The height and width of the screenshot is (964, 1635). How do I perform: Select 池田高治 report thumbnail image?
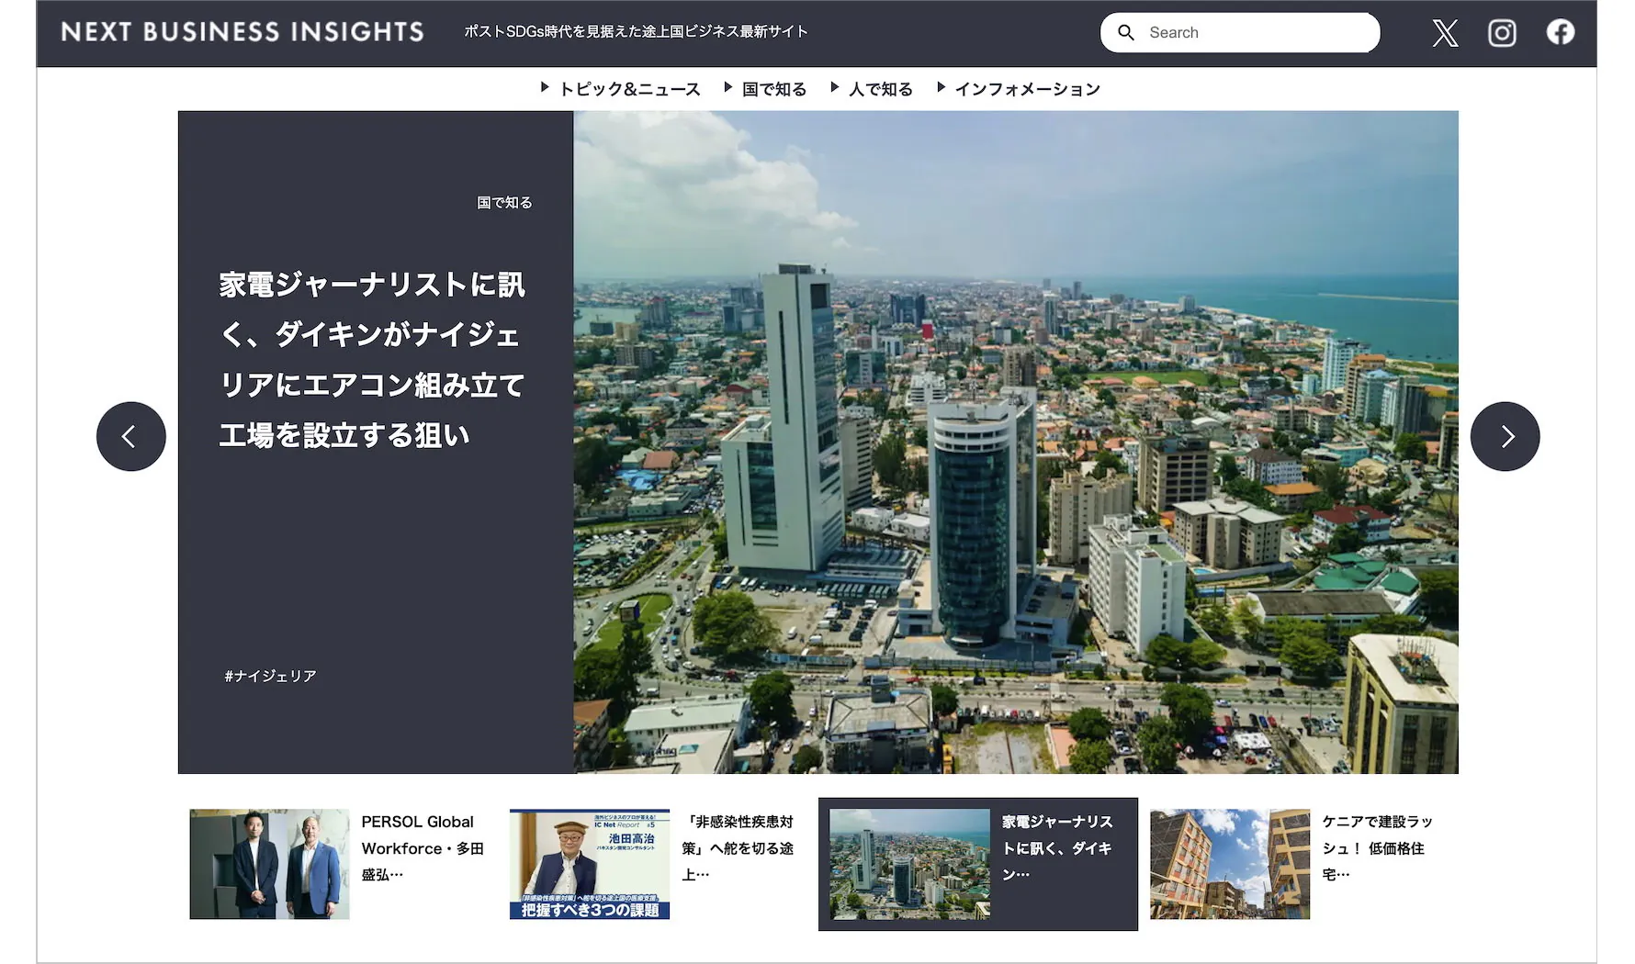coord(590,864)
